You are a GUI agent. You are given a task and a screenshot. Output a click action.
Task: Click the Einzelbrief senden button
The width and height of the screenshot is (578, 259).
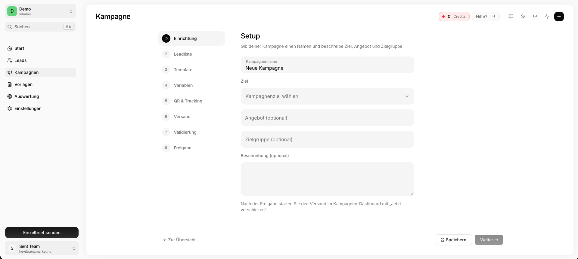[x=42, y=233]
